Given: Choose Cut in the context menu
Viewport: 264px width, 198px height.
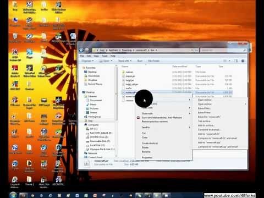Looking at the screenshot, I should [x=144, y=133].
